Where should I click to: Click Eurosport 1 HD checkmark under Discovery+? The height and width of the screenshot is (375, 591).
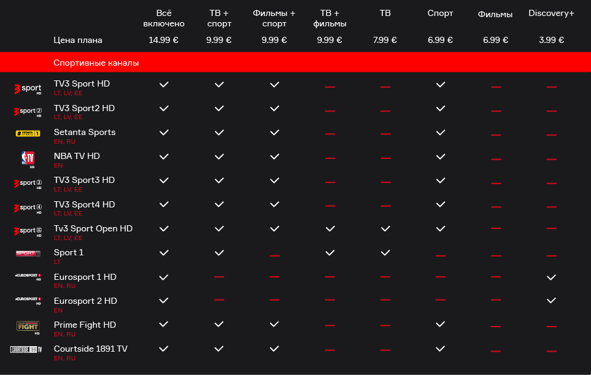point(552,277)
